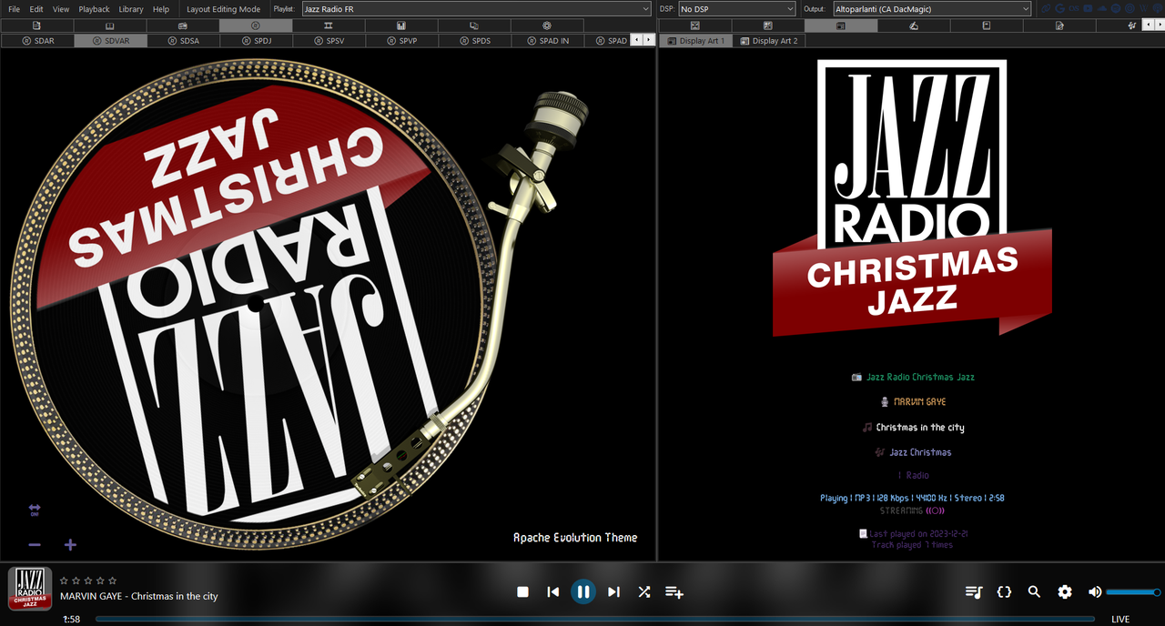Select the bar chart icon tab

(x=400, y=25)
